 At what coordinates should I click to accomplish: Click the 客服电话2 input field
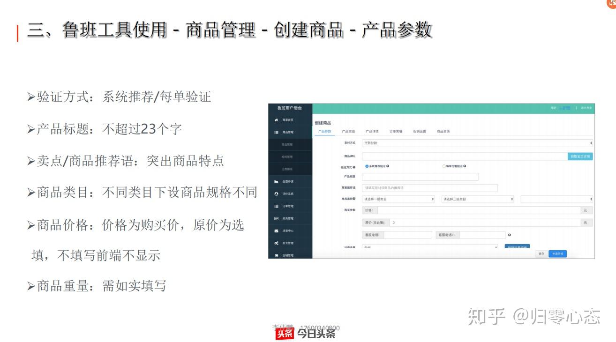pyautogui.click(x=483, y=235)
